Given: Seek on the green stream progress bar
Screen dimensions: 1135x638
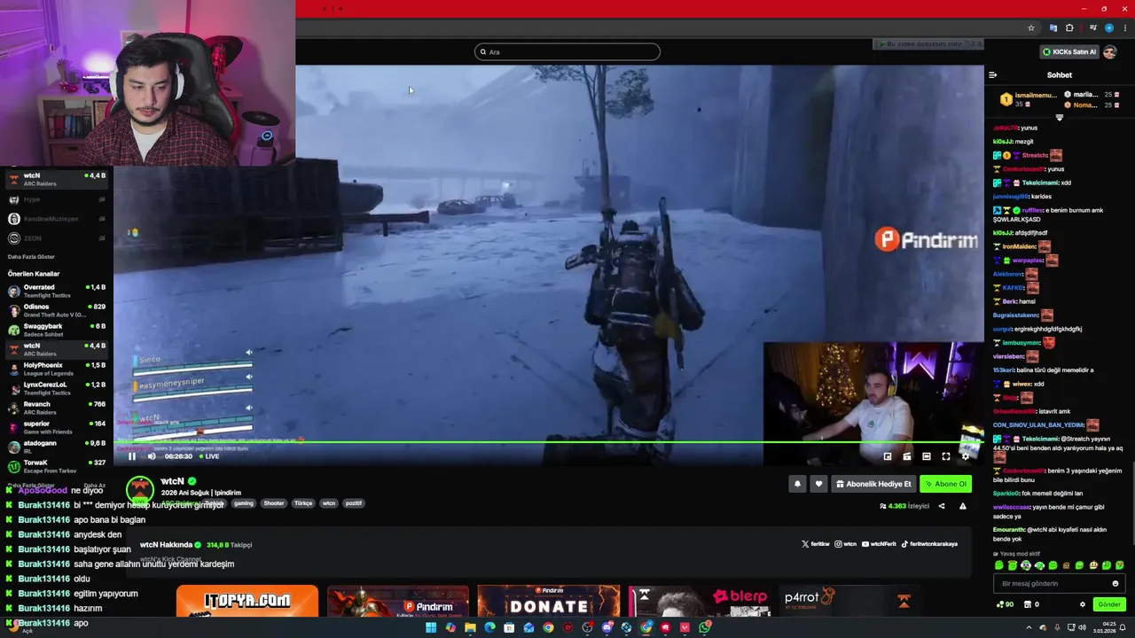Looking at the screenshot, I should pyautogui.click(x=550, y=441).
